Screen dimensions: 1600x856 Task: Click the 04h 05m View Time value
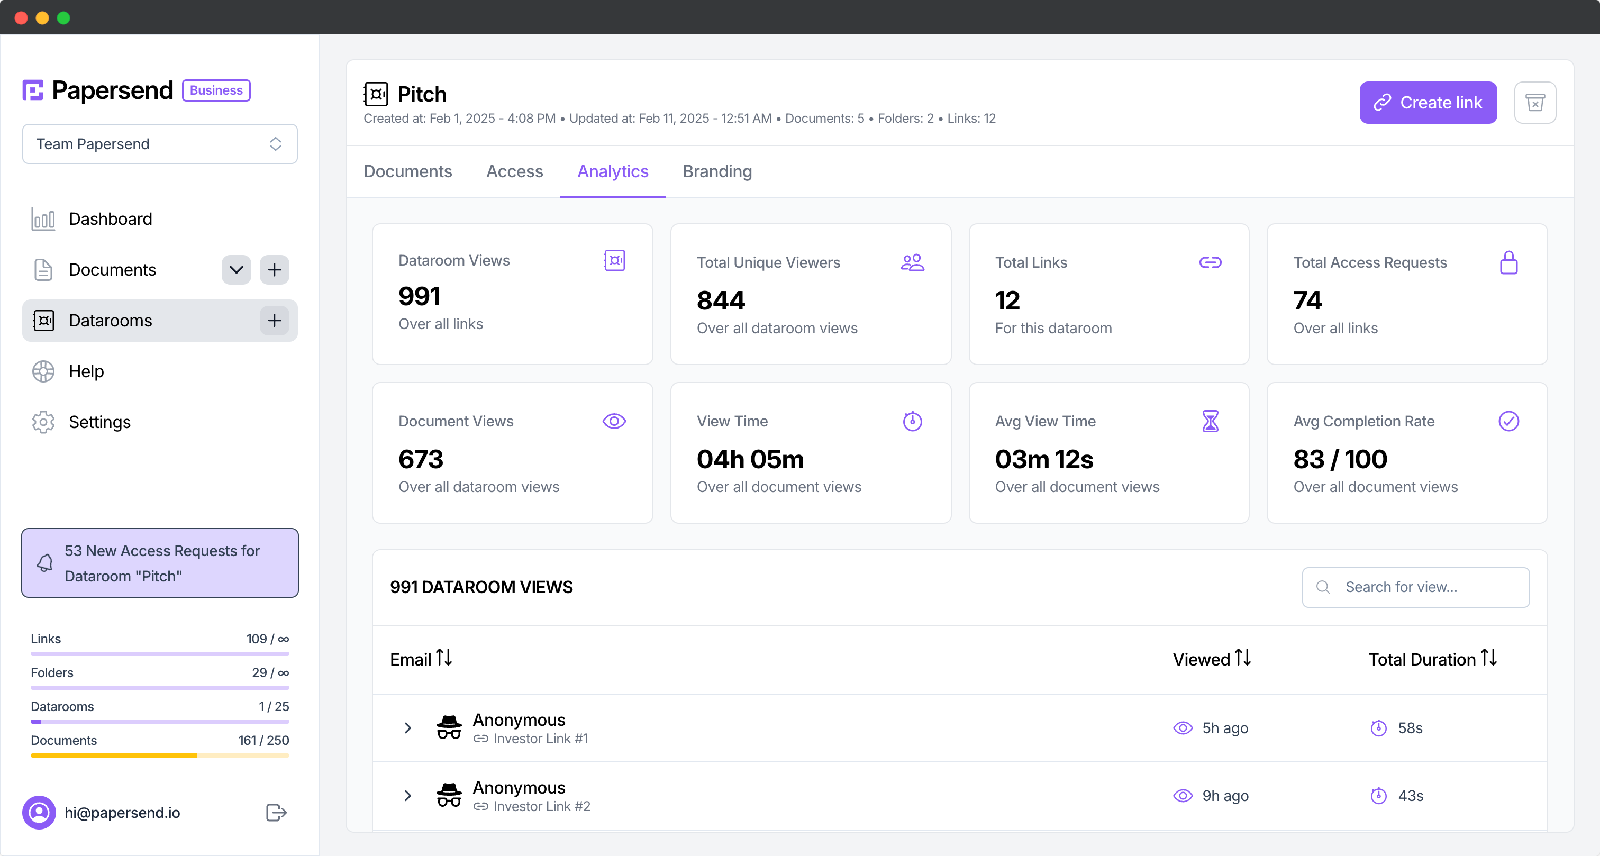[750, 459]
